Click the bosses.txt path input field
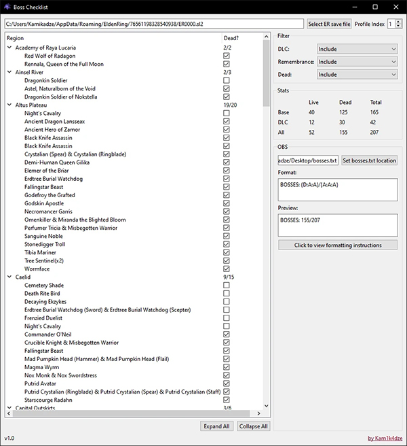407x446 pixels. 308,160
